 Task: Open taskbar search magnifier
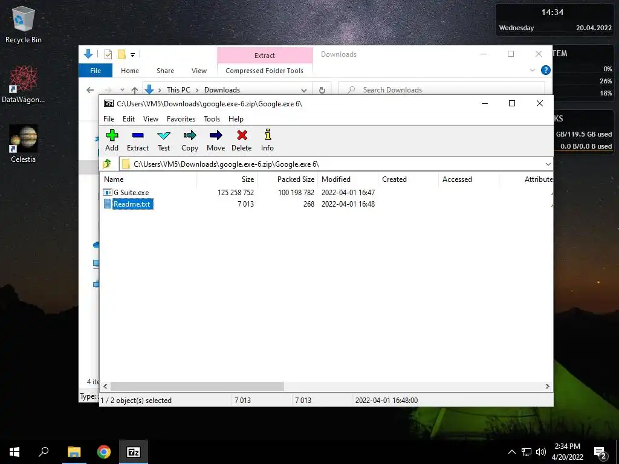coord(44,452)
